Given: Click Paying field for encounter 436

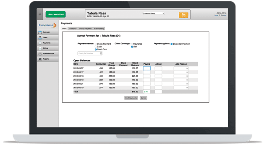Looking at the screenshot, I should pyautogui.click(x=147, y=68).
